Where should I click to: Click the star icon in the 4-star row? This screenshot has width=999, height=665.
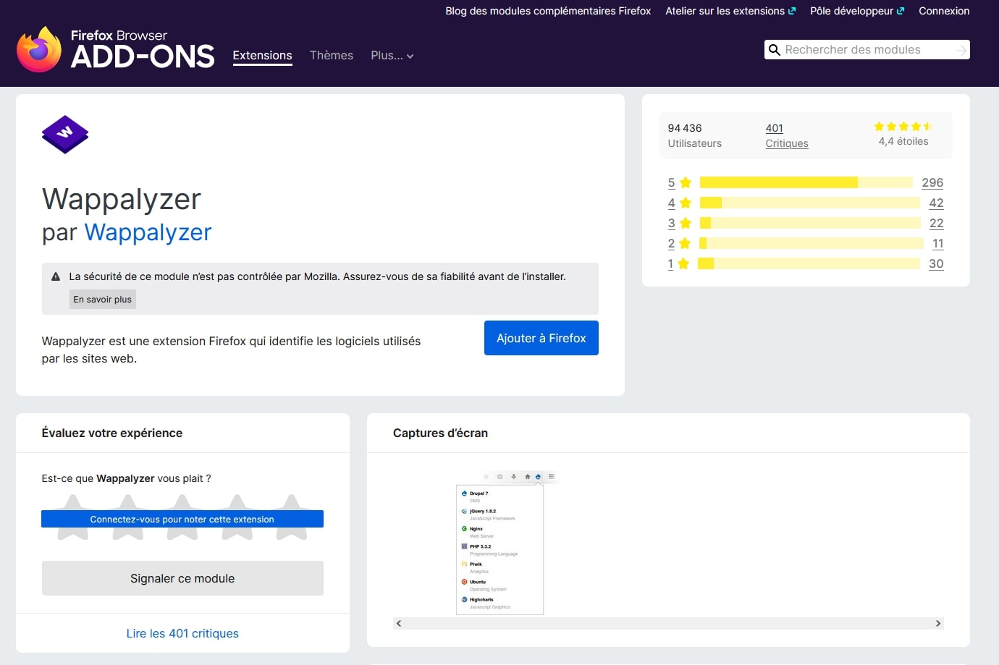coord(686,203)
